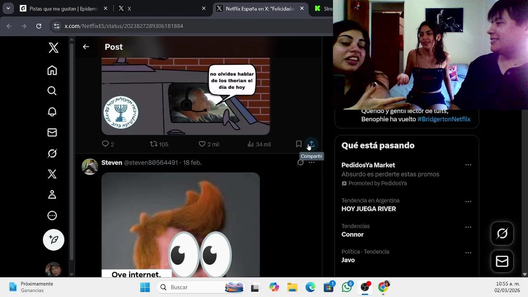Open Grok explain icon on Steven's post
Image resolution: width=528 pixels, height=297 pixels.
tap(300, 163)
